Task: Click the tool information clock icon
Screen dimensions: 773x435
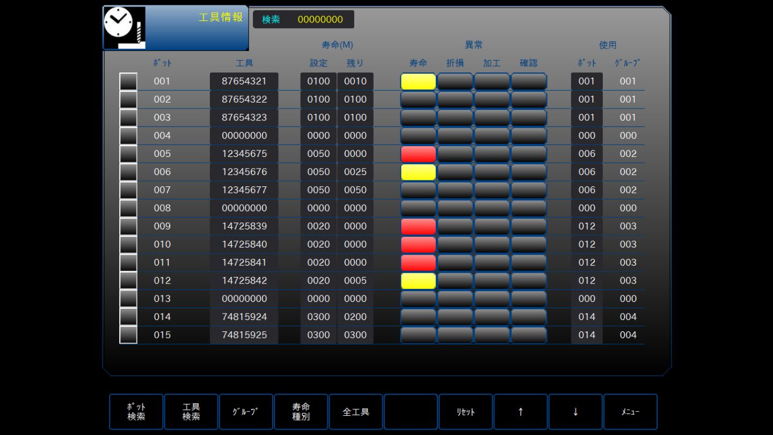Action: [x=124, y=27]
